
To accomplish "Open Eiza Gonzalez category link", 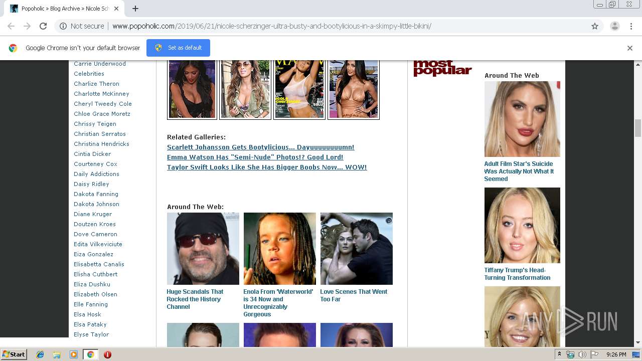I will tap(93, 254).
